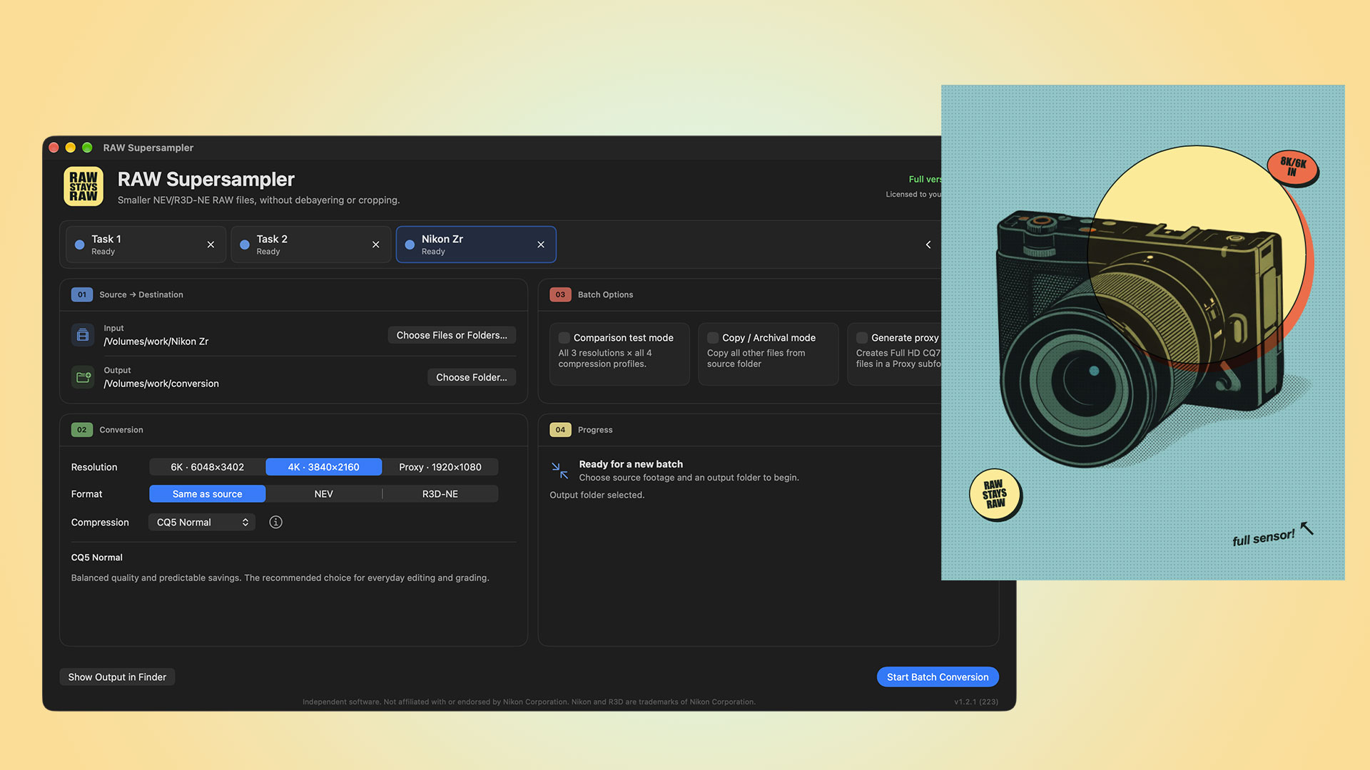
Task: Close the Nikon Zr task tab
Action: (541, 245)
